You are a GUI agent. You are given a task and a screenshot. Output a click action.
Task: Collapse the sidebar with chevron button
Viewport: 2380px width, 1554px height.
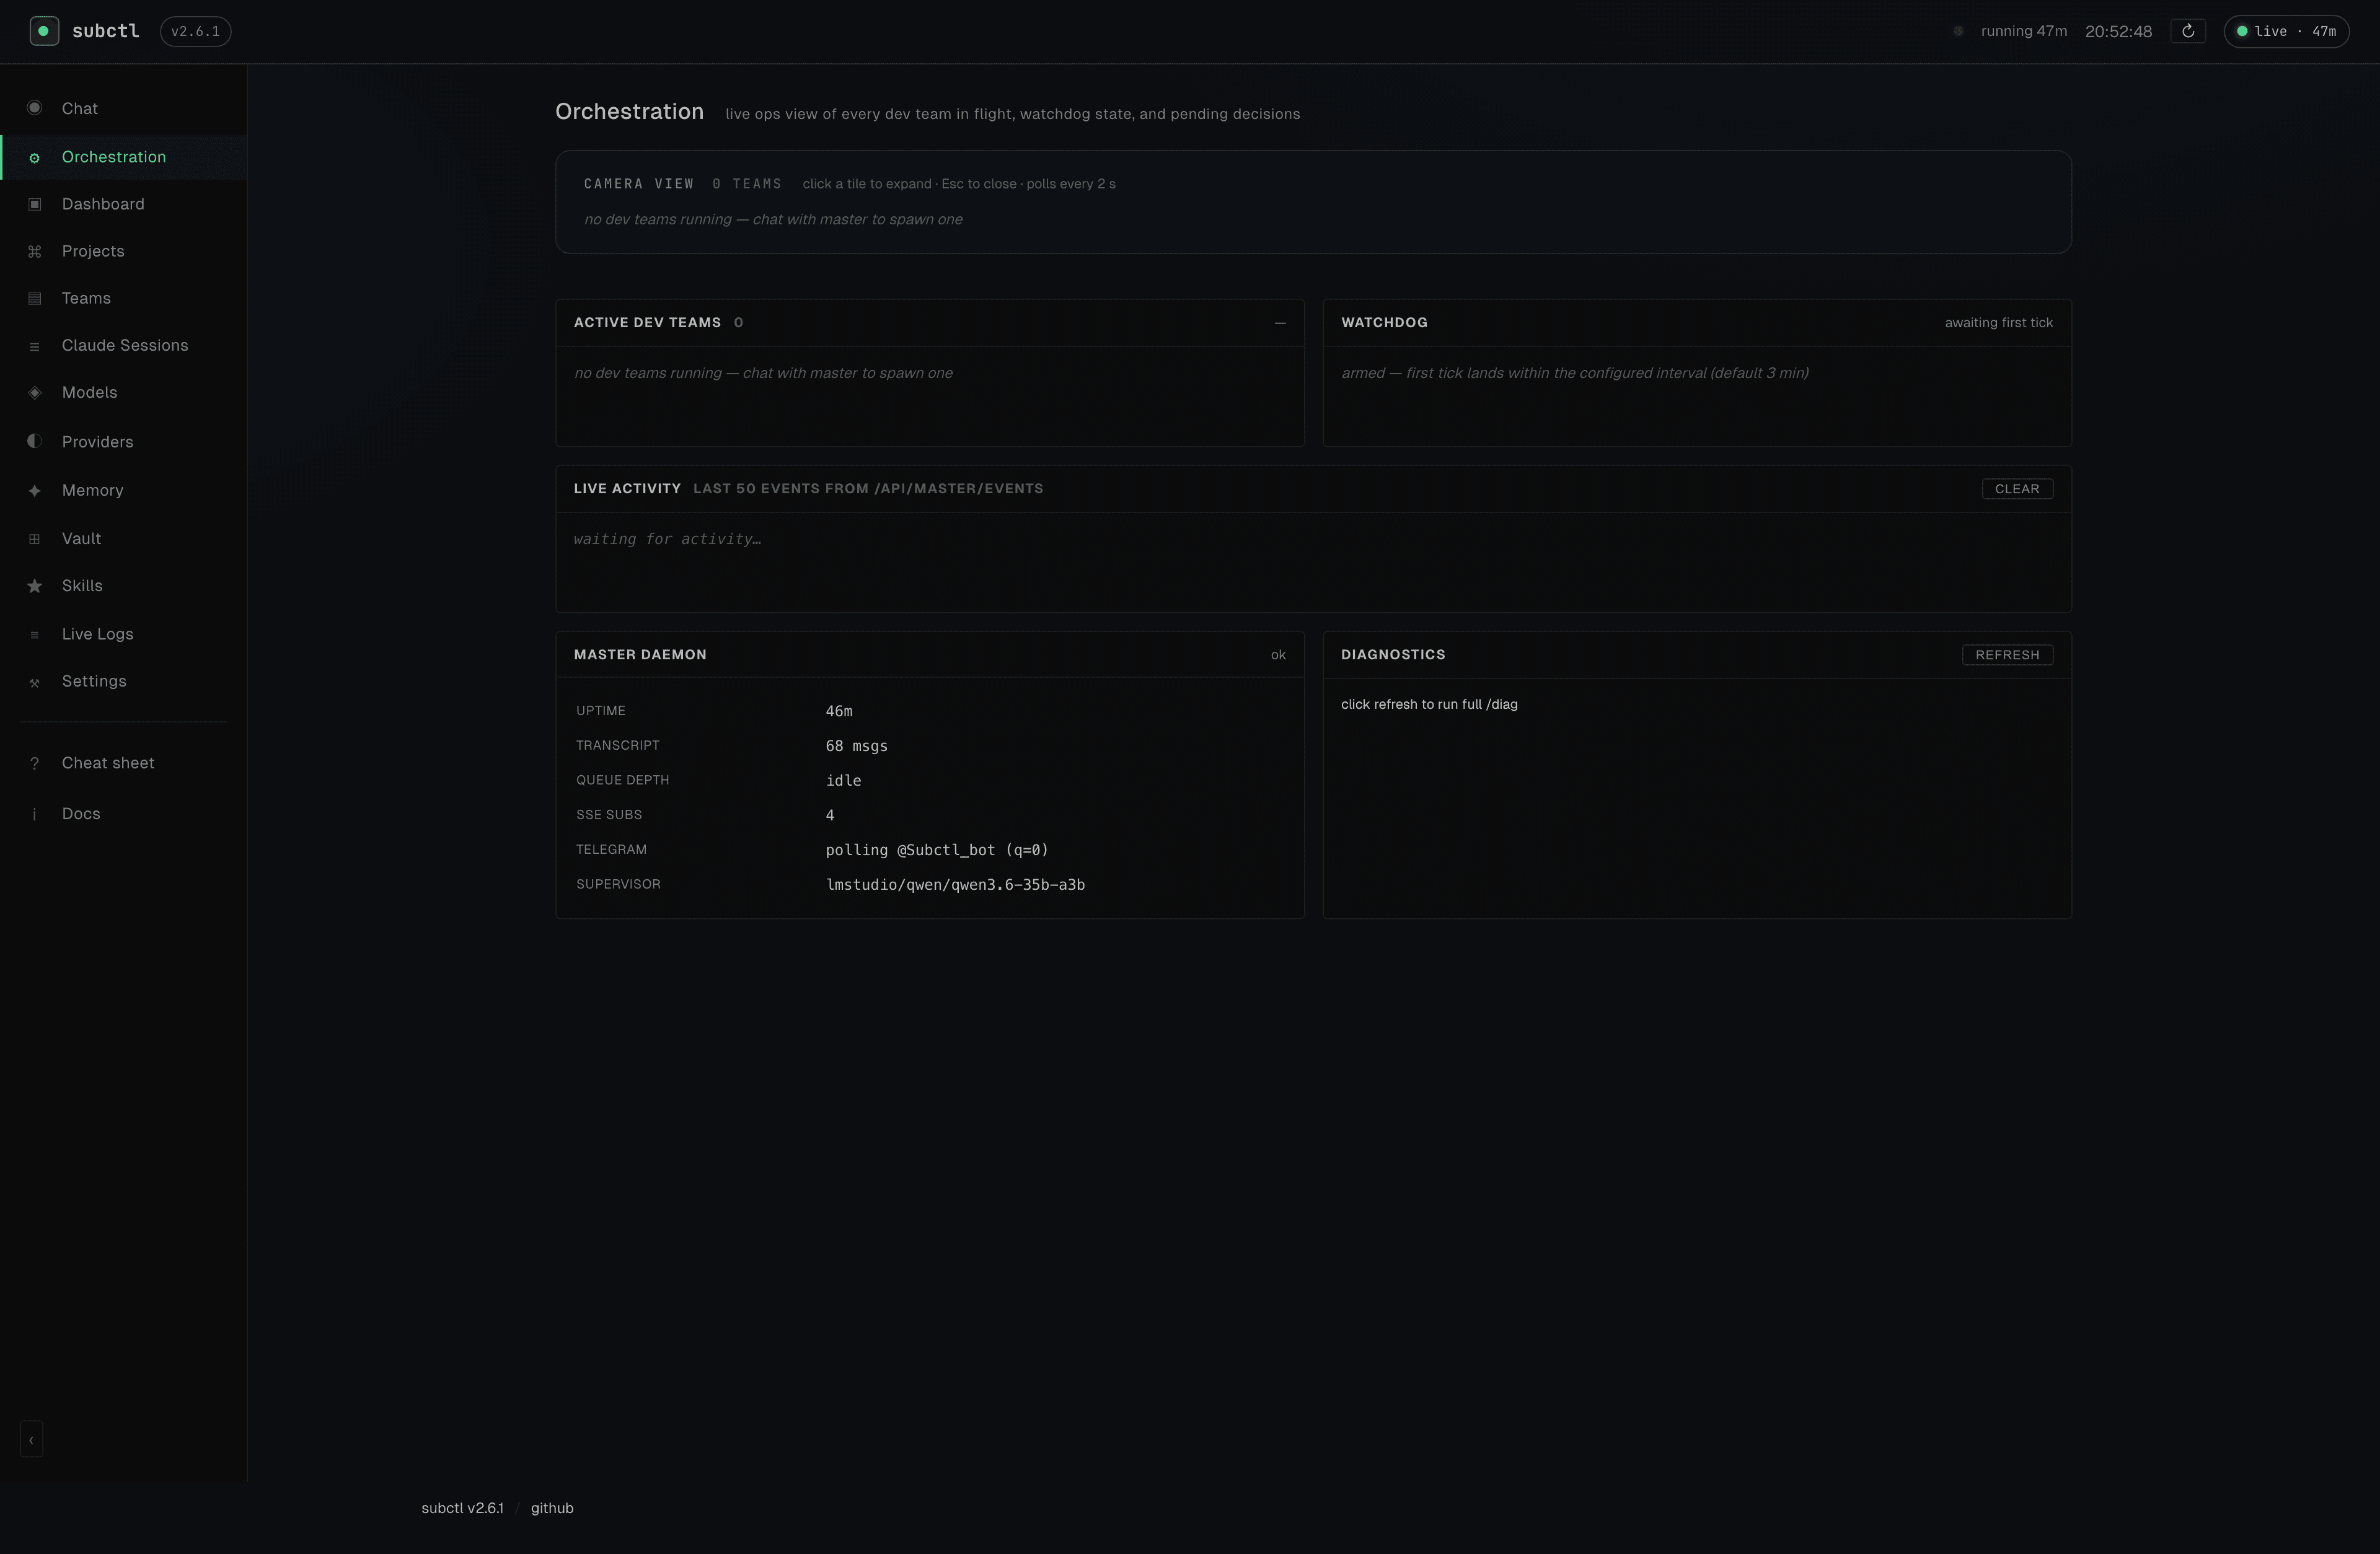[x=31, y=1440]
